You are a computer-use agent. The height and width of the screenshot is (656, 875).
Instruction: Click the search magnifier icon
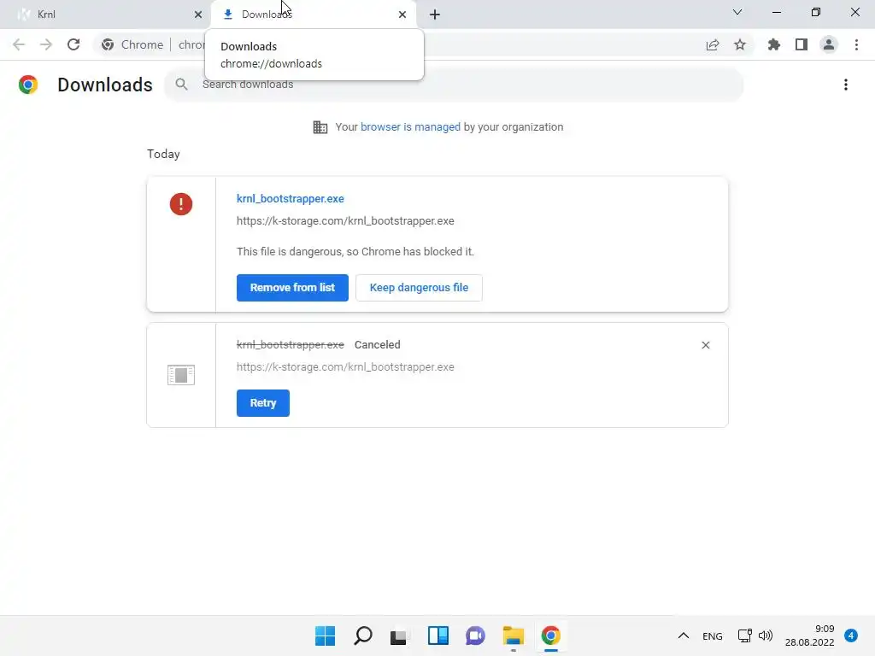tap(181, 85)
